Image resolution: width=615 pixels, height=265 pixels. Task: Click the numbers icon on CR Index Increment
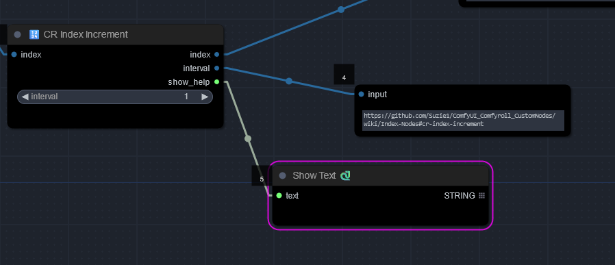[x=34, y=34]
